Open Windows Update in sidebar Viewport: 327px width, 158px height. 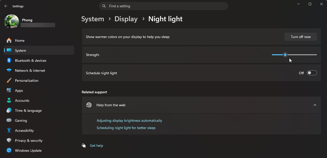tap(39, 150)
